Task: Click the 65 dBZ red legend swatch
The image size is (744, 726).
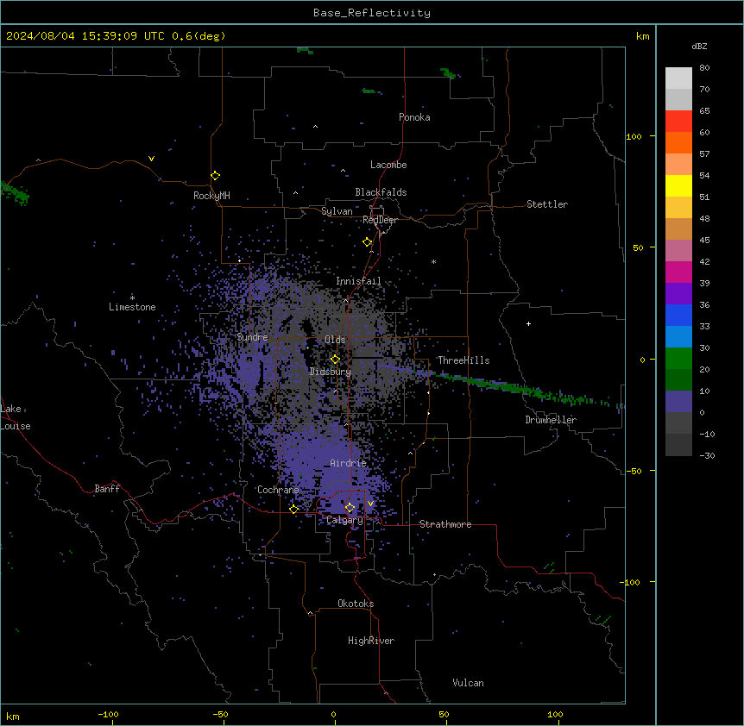Action: pyautogui.click(x=678, y=122)
